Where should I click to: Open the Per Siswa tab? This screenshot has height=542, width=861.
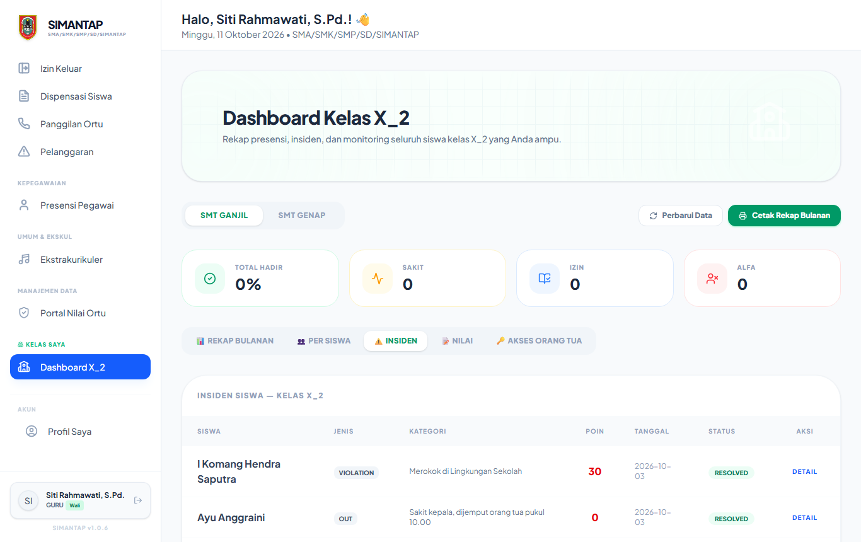[x=324, y=341]
